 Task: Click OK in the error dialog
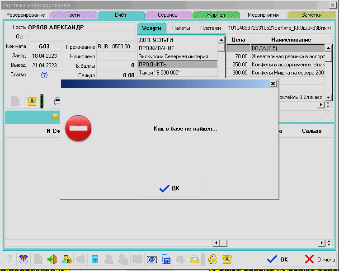[169, 188]
